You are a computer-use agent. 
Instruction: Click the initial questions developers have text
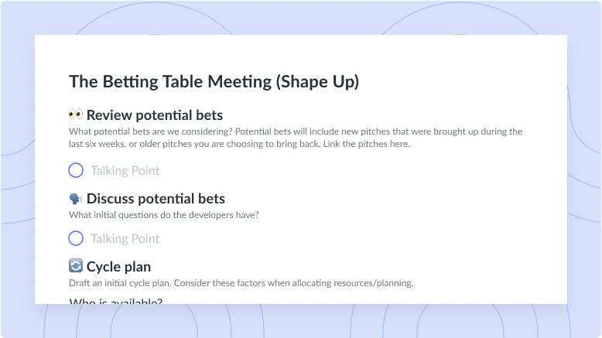pyautogui.click(x=164, y=215)
